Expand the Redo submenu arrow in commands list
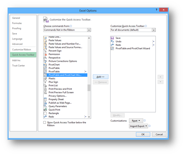The image size is (184, 155). 86,117
